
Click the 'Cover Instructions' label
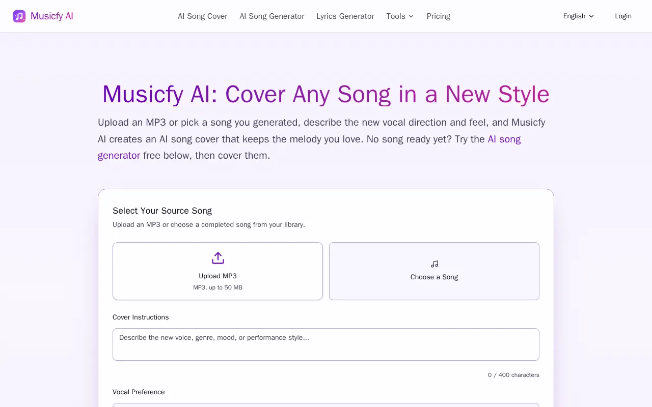tap(141, 317)
